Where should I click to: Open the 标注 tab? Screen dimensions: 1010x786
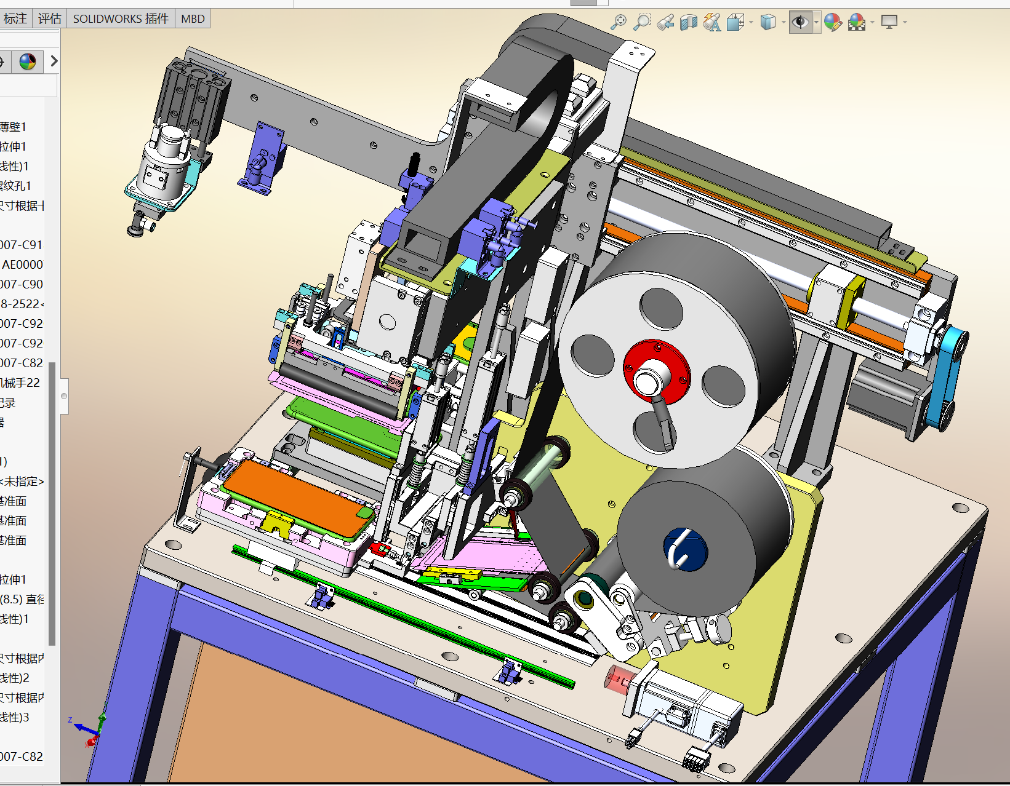click(x=15, y=18)
